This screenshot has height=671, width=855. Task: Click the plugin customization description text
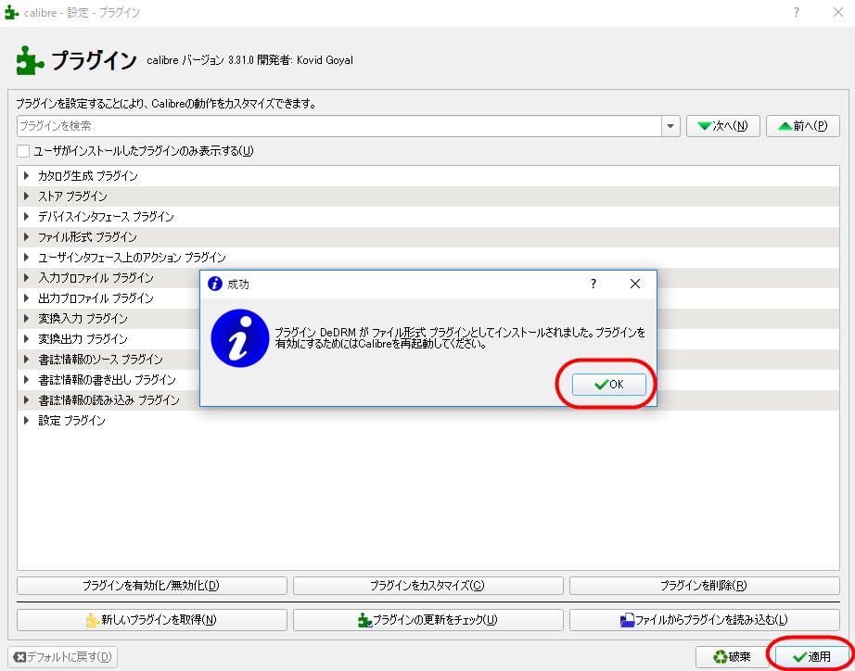click(166, 103)
